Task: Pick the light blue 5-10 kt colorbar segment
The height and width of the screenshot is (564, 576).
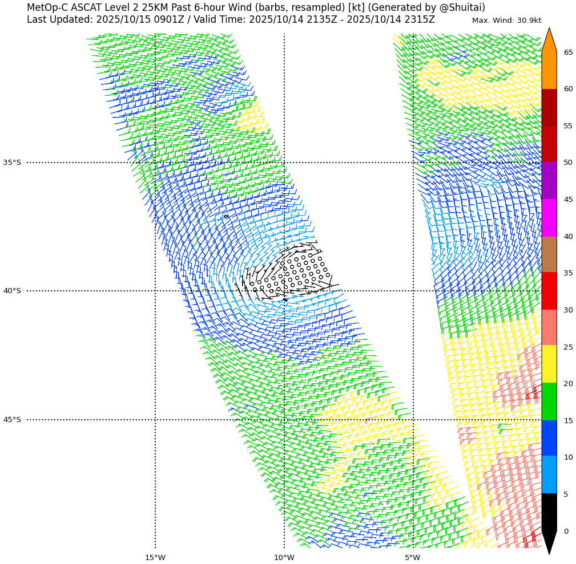Action: [x=549, y=474]
